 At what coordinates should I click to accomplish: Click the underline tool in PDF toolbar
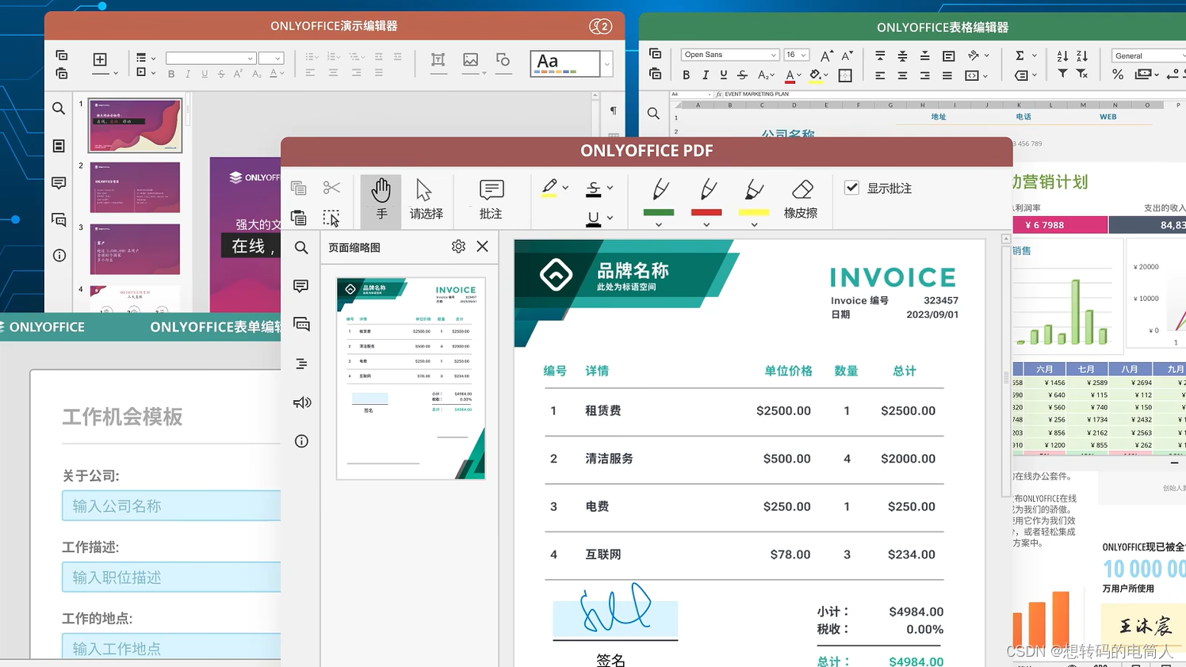[x=593, y=218]
